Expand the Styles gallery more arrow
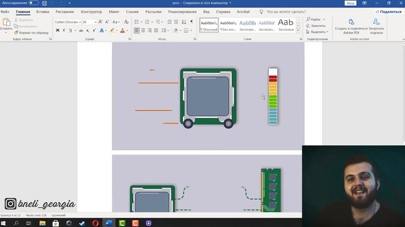This screenshot has height=227, width=405. pyautogui.click(x=298, y=31)
